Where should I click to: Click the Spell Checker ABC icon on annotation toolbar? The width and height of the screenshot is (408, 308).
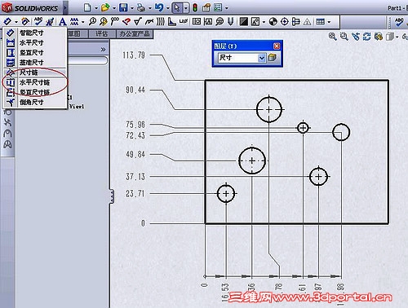[x=38, y=21]
